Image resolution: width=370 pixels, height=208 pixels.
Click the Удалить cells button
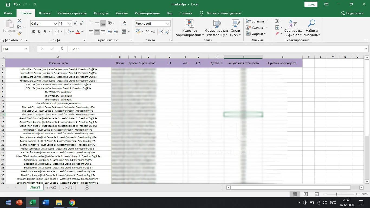255,27
